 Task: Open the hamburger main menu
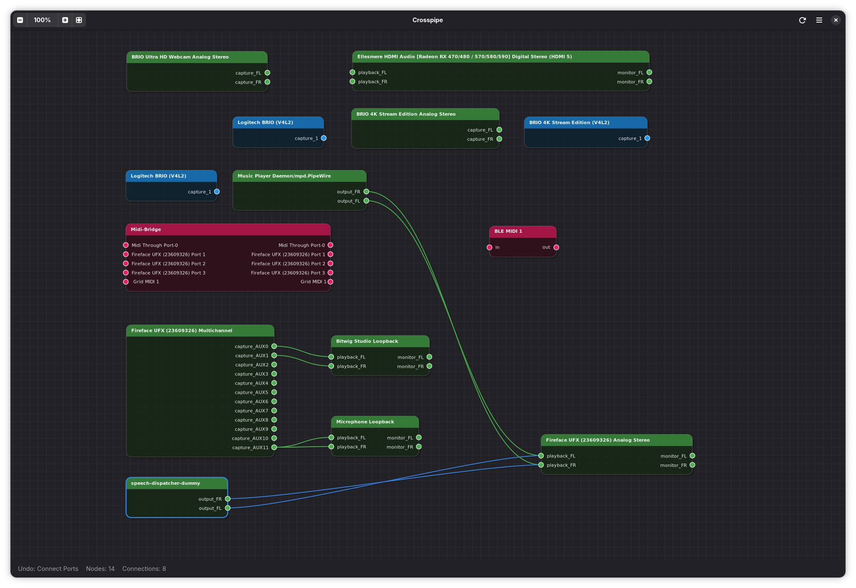pos(819,20)
